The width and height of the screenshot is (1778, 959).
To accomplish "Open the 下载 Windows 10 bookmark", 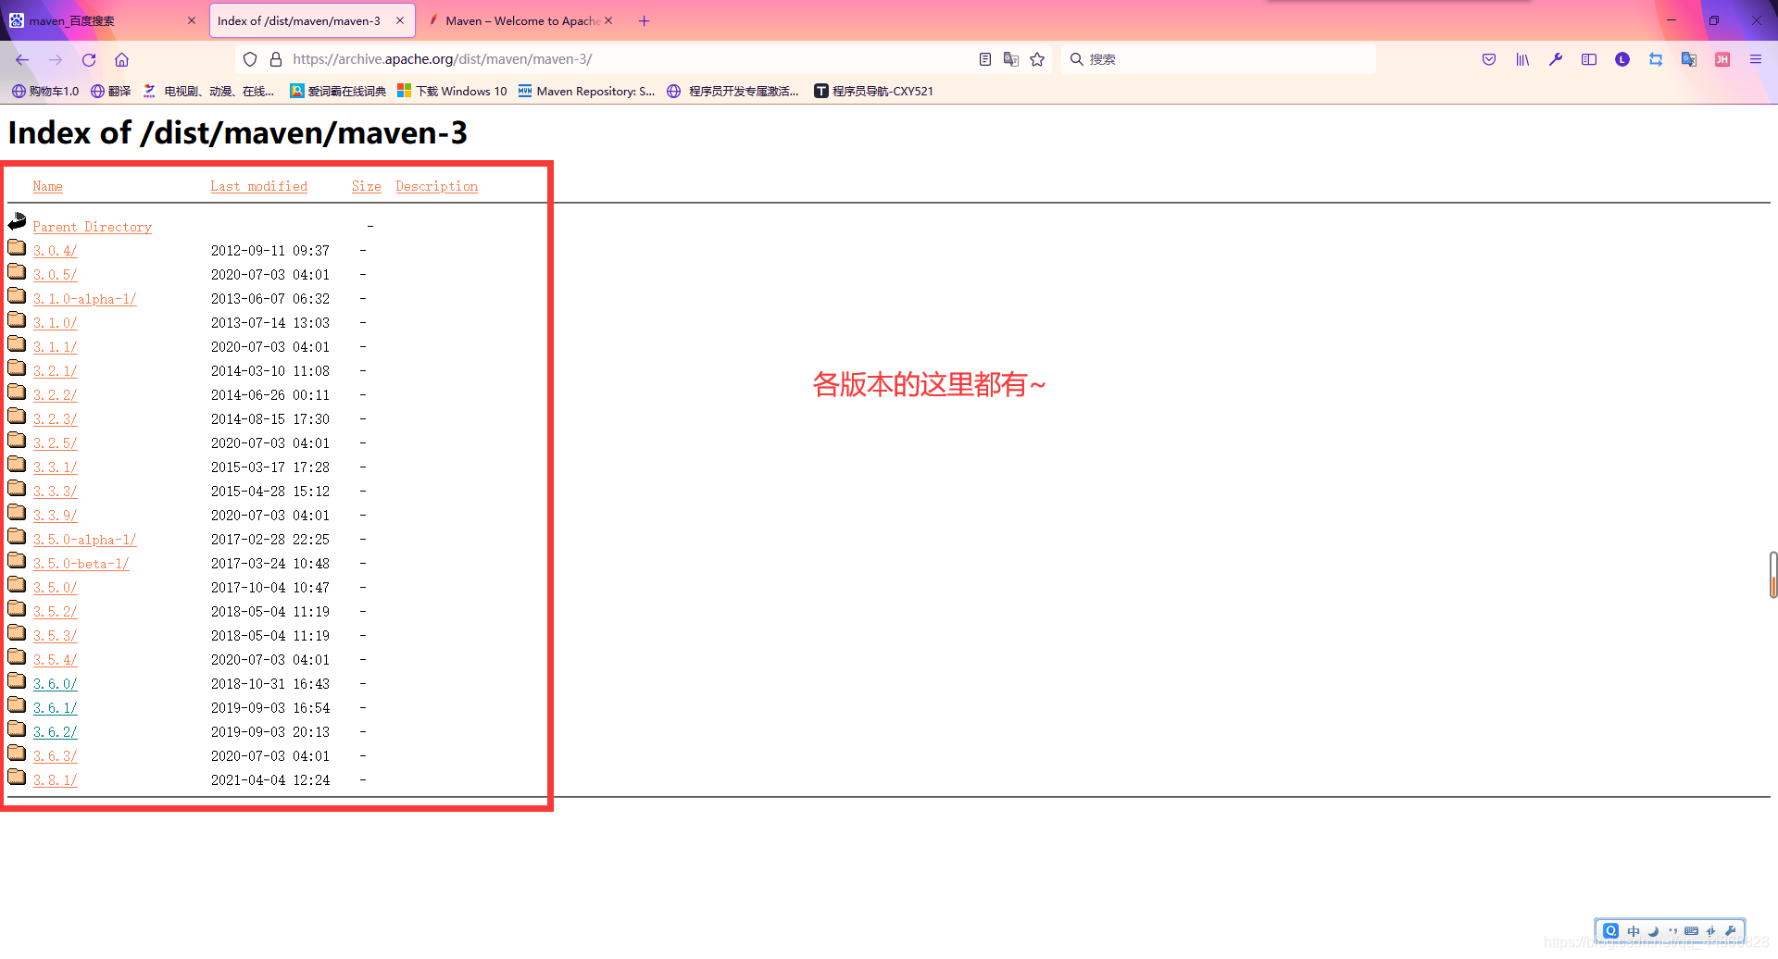I will pos(452,91).
